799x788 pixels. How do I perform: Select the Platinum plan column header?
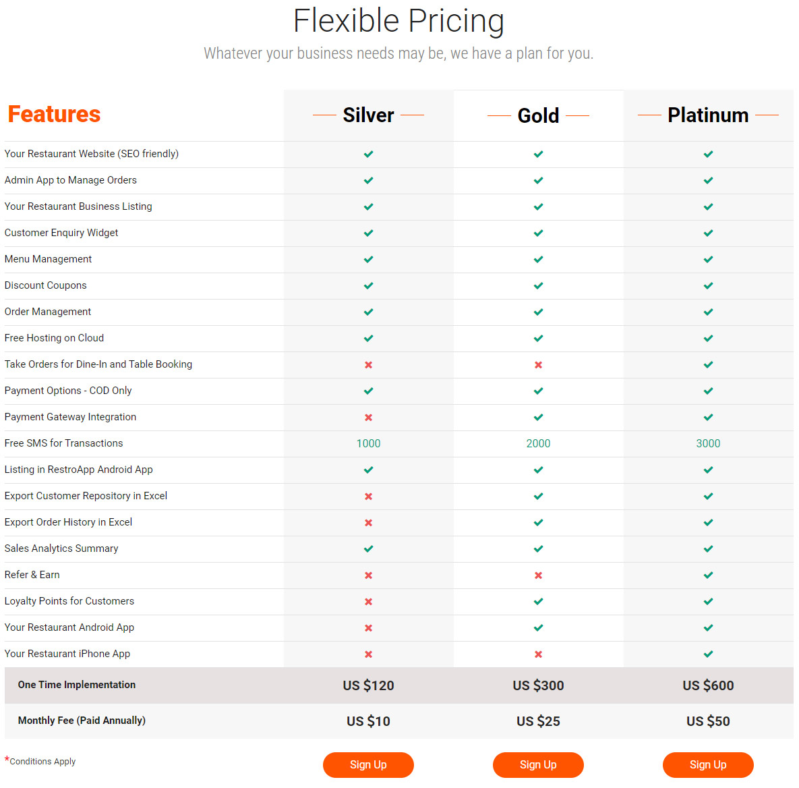click(x=708, y=115)
